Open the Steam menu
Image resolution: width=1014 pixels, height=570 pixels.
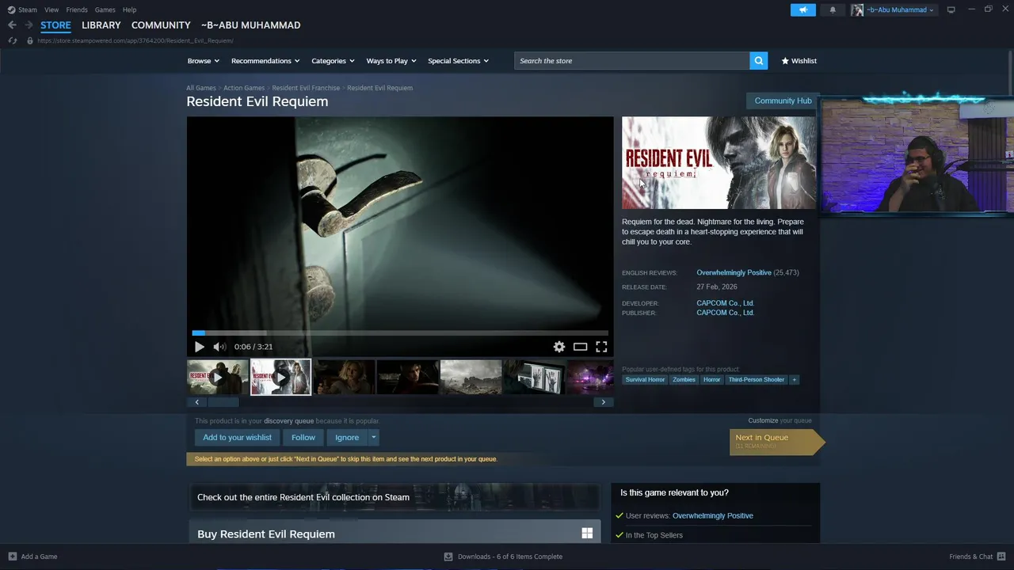pyautogui.click(x=28, y=9)
